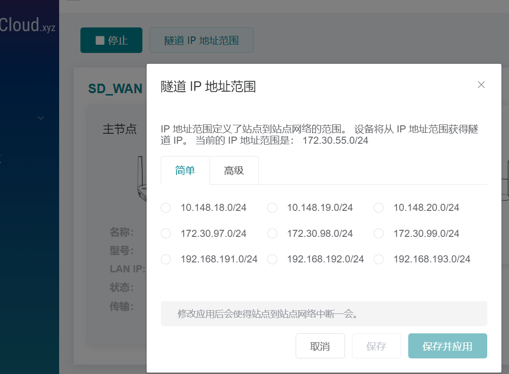509x374 pixels.
Task: Choose 192.168.193.0/24 as the range
Action: 379,260
